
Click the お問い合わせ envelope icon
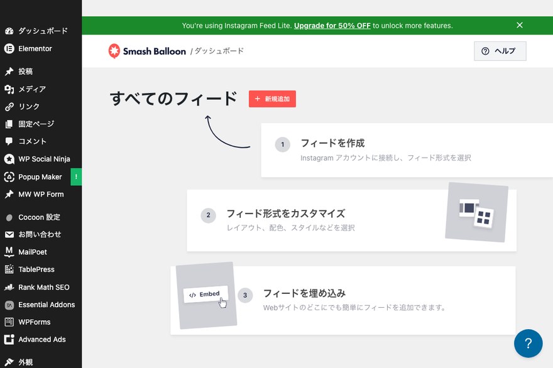9,234
